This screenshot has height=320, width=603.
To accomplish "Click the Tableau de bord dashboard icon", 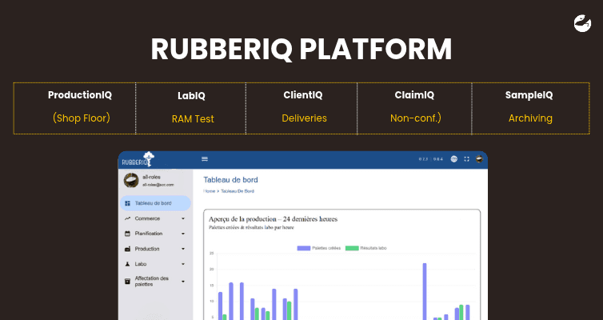I will click(128, 203).
